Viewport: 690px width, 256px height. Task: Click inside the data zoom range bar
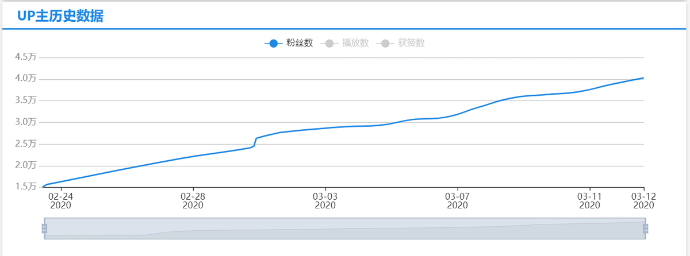(x=344, y=228)
